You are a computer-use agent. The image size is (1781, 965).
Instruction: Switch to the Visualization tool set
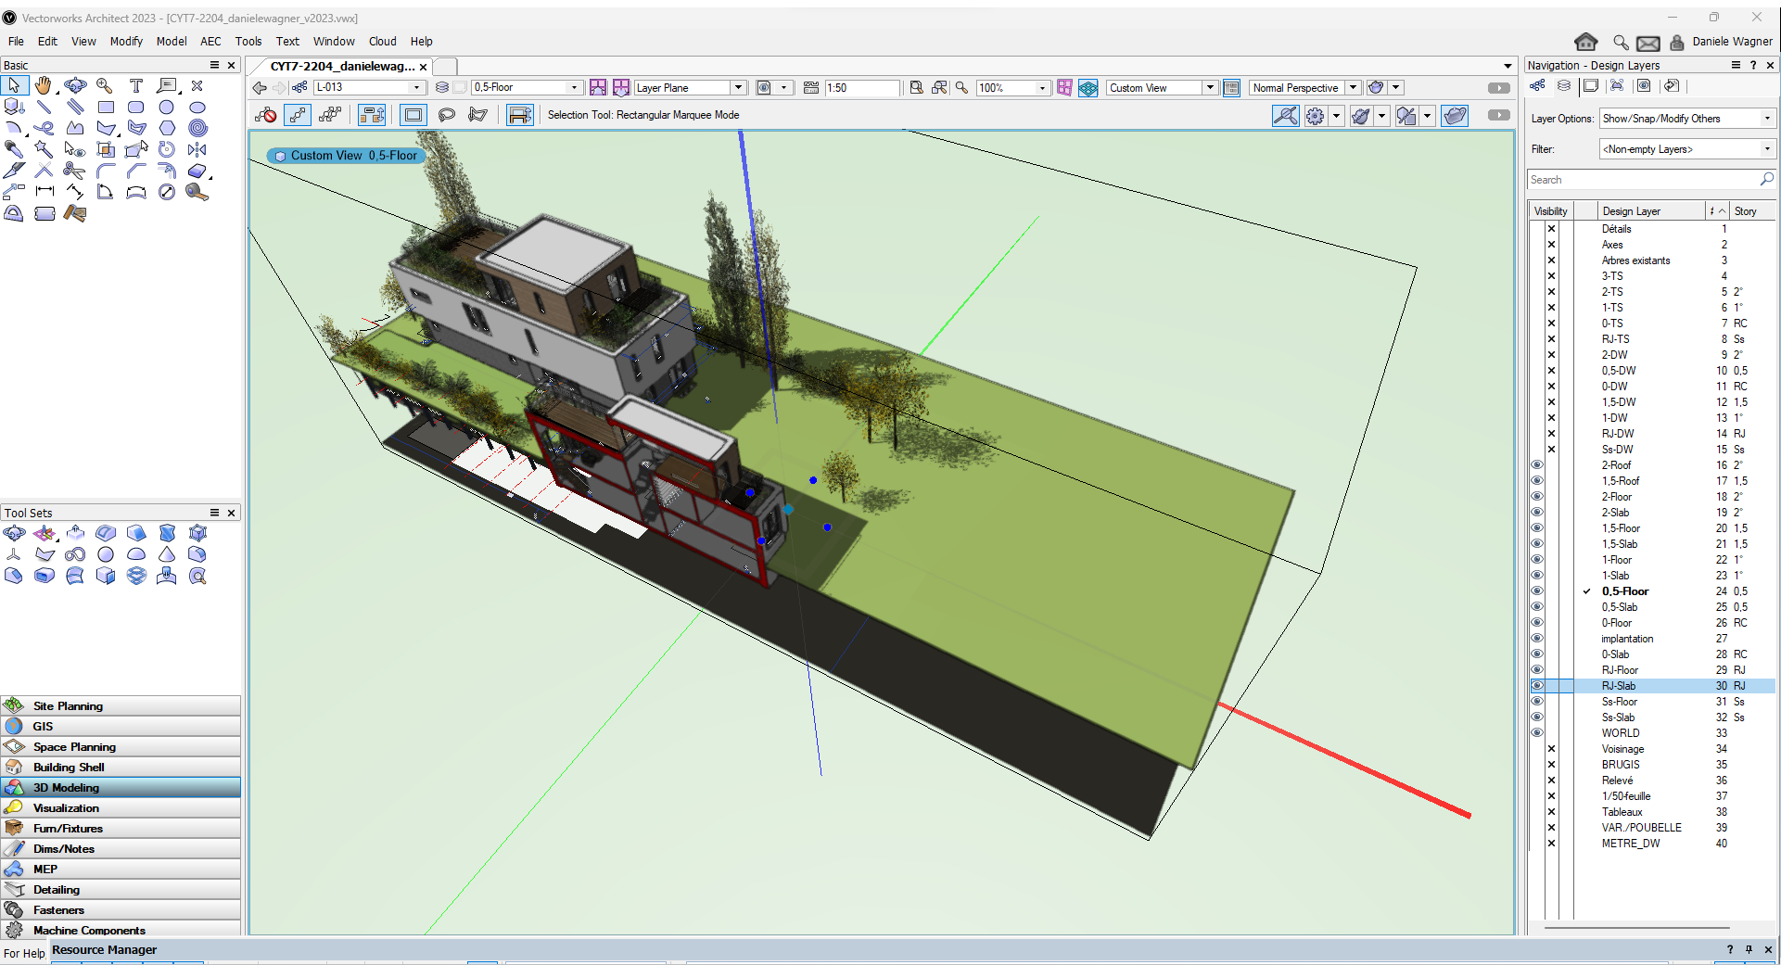[x=66, y=808]
